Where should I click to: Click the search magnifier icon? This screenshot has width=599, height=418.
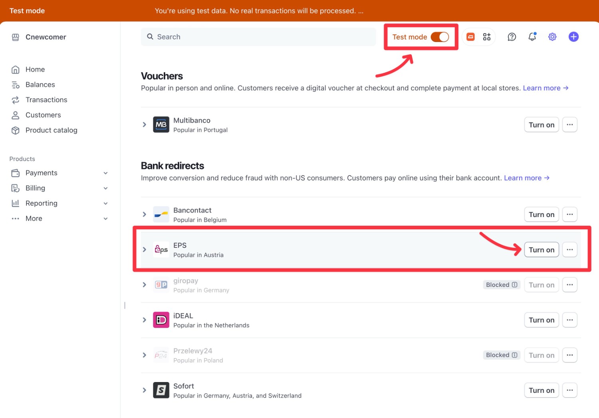150,37
